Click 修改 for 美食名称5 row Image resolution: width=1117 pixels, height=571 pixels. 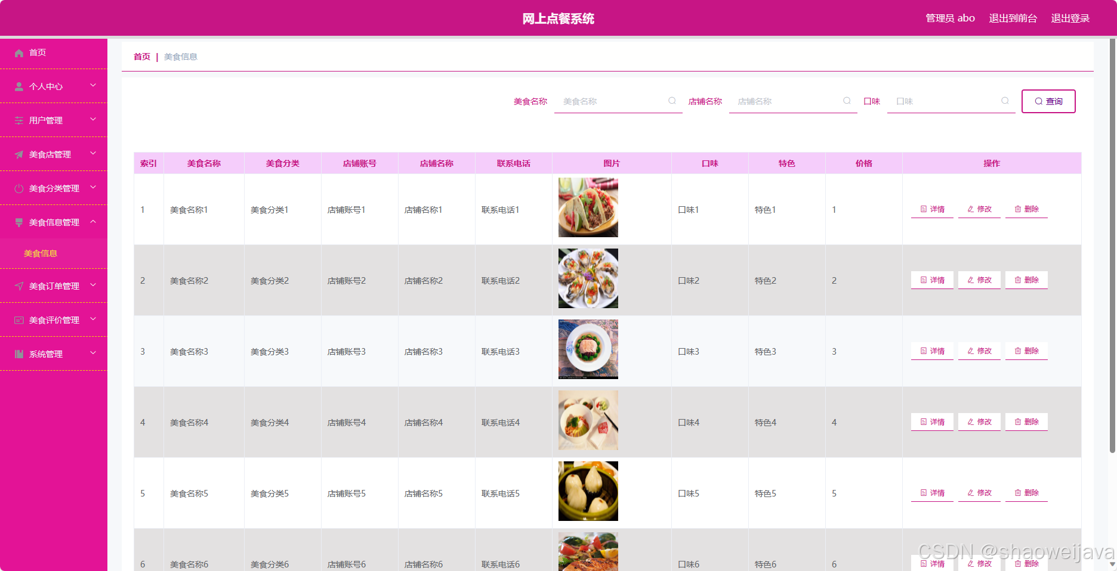coord(979,493)
